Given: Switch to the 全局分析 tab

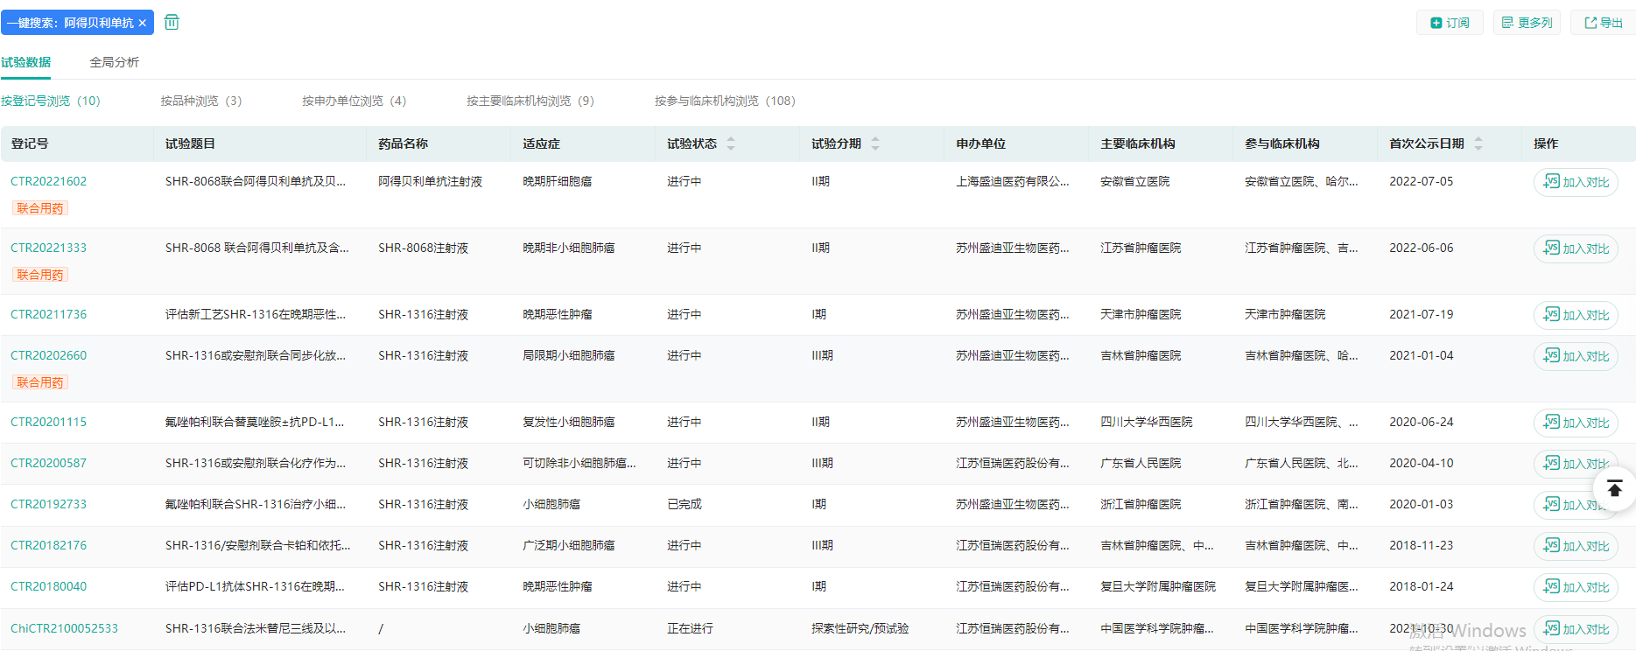Looking at the screenshot, I should click(114, 62).
